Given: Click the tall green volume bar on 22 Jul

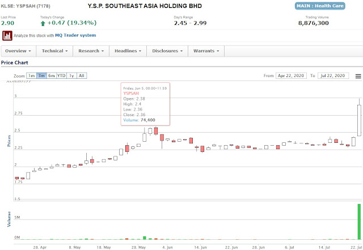Looking at the screenshot, I should [359, 222].
